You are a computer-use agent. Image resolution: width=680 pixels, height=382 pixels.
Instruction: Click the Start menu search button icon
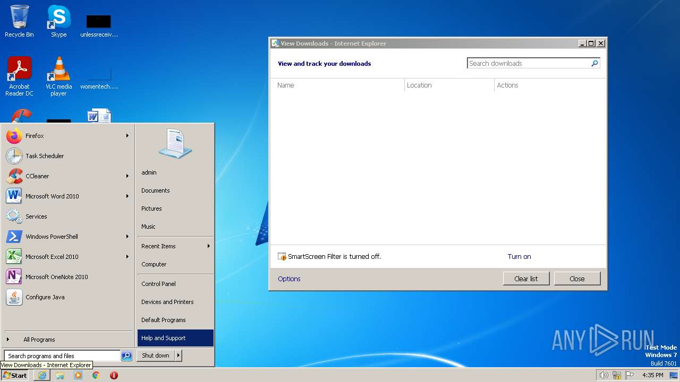[x=126, y=356]
